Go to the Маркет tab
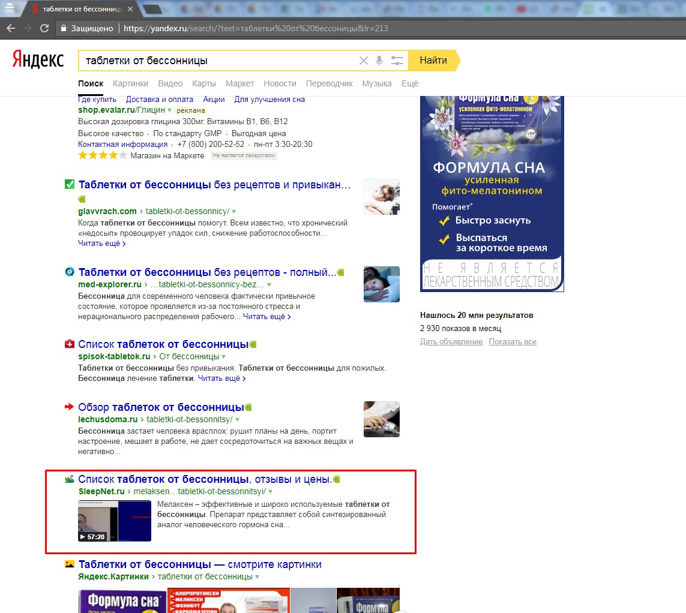 pos(239,83)
